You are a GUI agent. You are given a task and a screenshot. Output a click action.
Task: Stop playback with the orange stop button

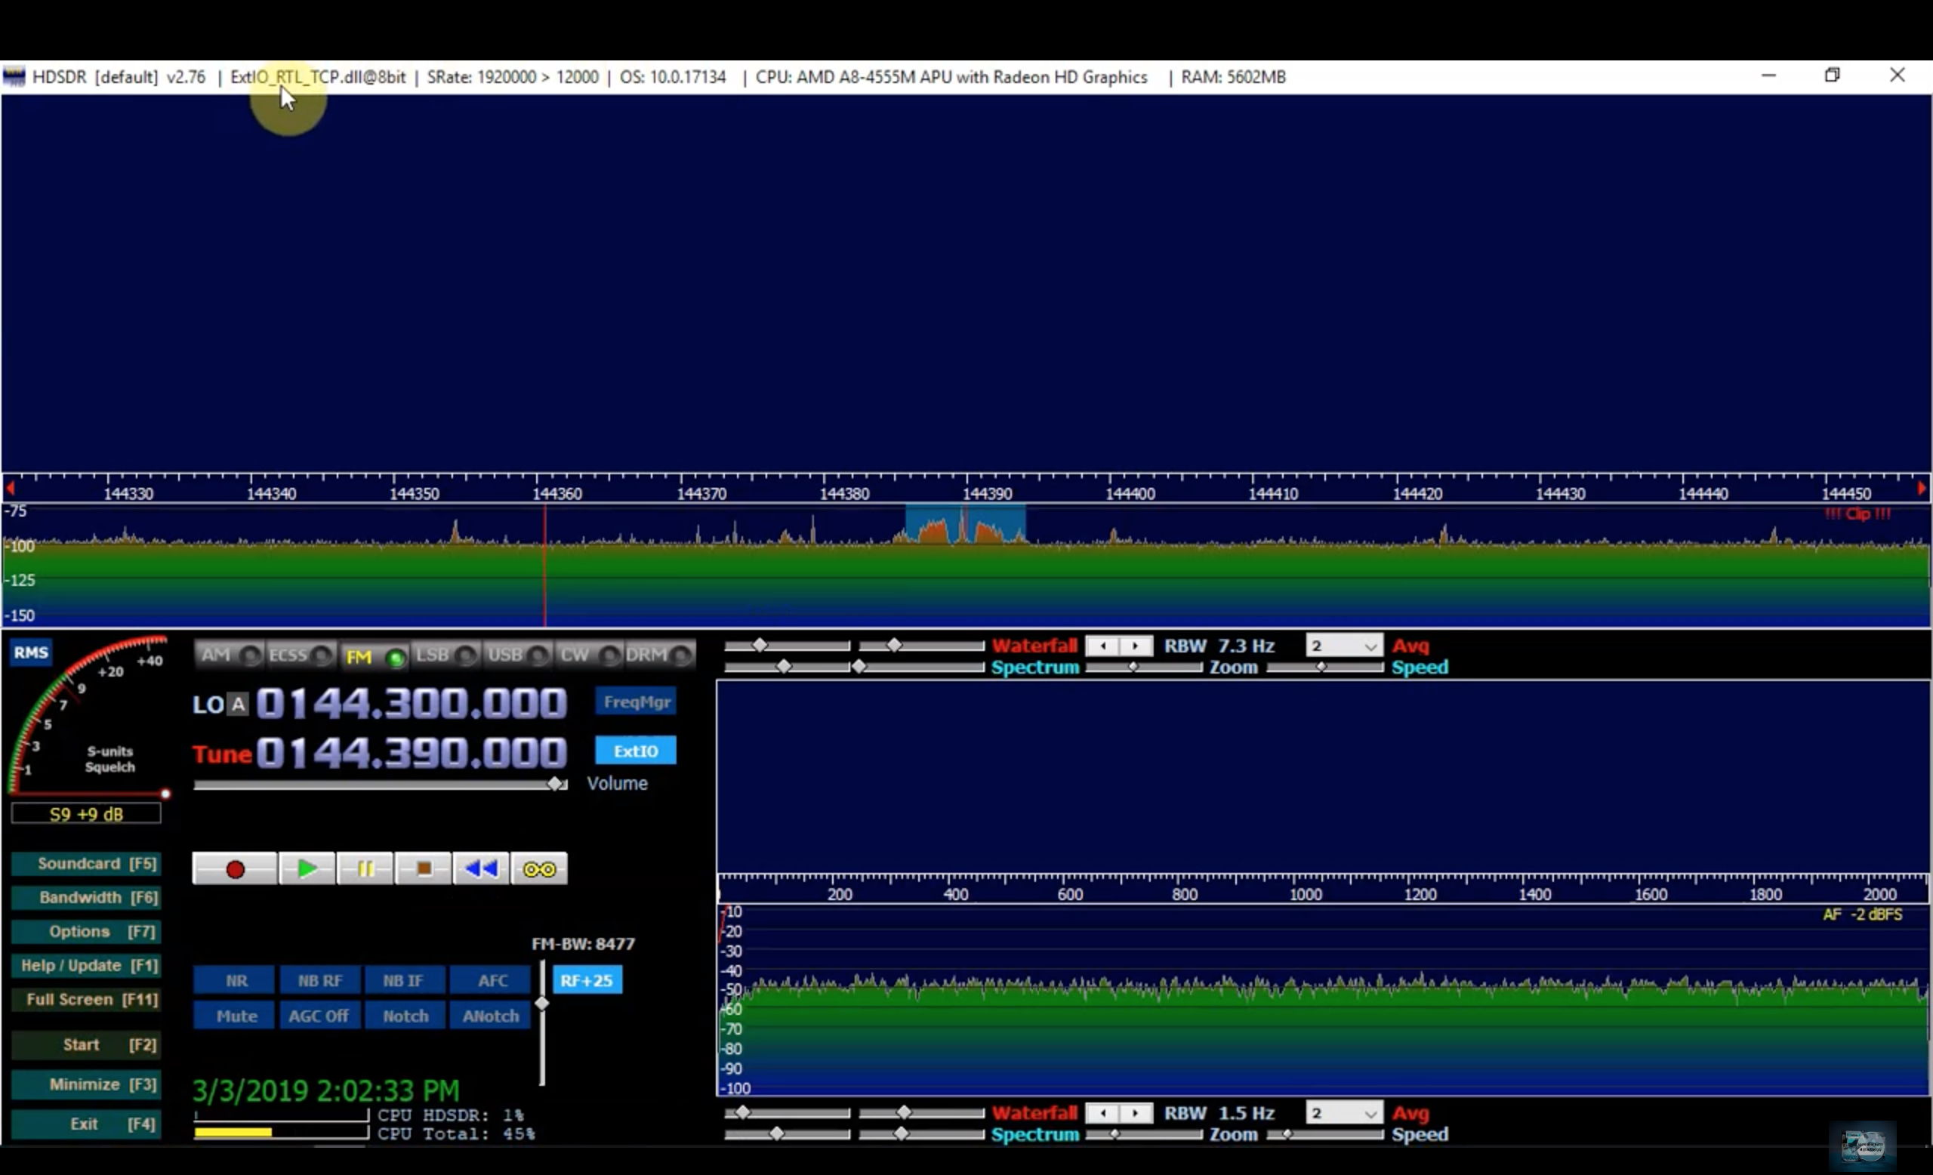tap(424, 869)
